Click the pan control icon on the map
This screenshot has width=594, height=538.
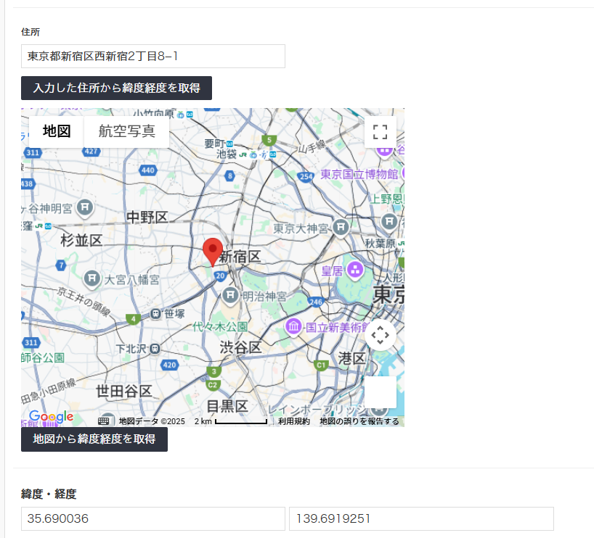tap(381, 335)
